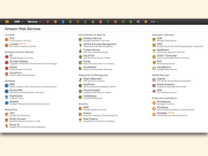Click the ElastiCache icon
Image resolution: width=208 pixels, height=156 pixels.
7,97
